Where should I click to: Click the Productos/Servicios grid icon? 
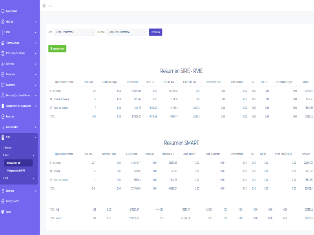coord(3,53)
